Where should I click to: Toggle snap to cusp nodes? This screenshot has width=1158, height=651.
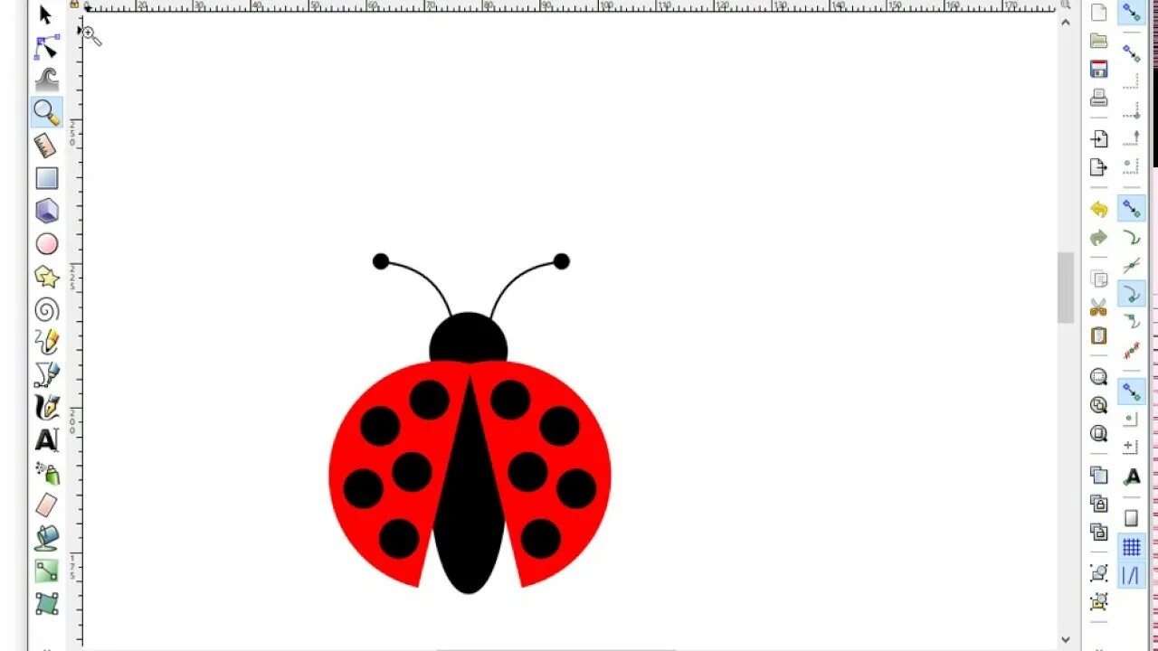[x=1132, y=294]
